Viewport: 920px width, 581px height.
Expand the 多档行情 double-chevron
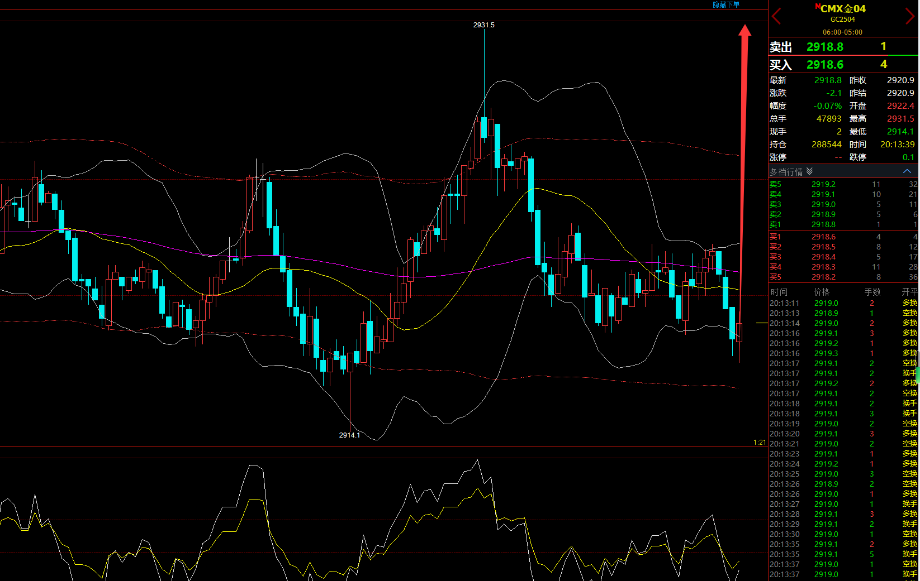coord(809,171)
